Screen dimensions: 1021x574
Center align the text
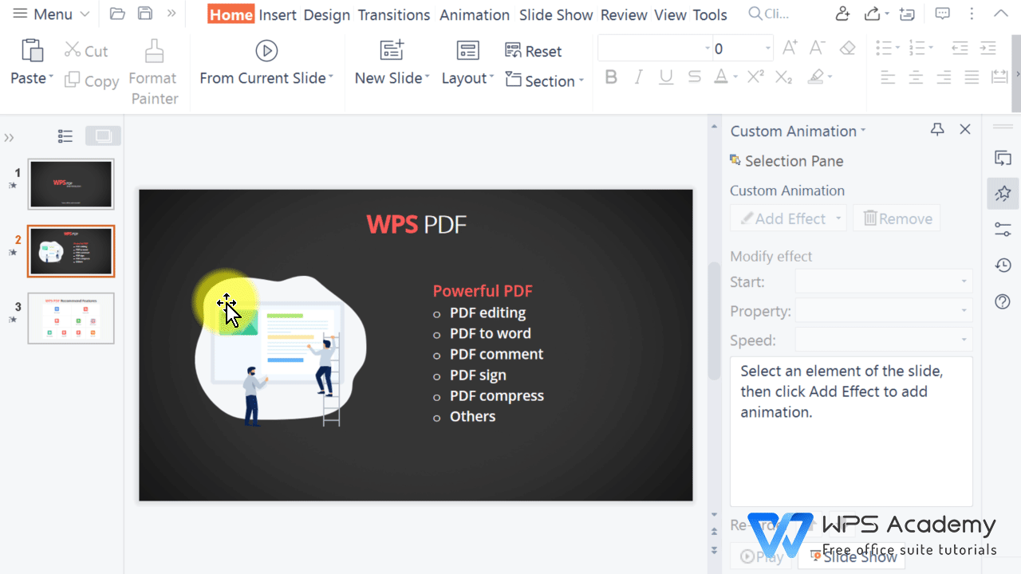917,77
